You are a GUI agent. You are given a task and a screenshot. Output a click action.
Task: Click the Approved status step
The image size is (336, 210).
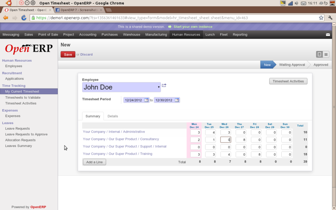coord(321,65)
